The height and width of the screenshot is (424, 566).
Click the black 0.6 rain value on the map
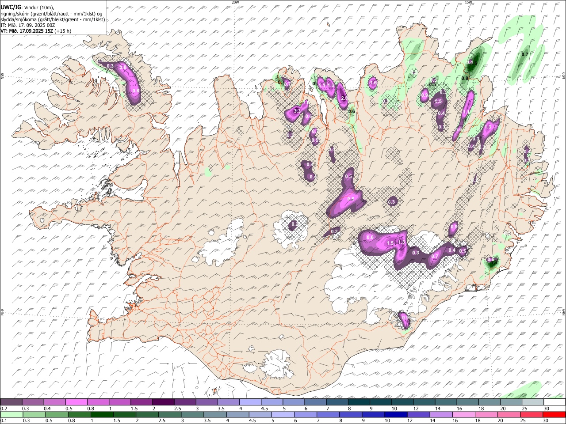pos(352,112)
